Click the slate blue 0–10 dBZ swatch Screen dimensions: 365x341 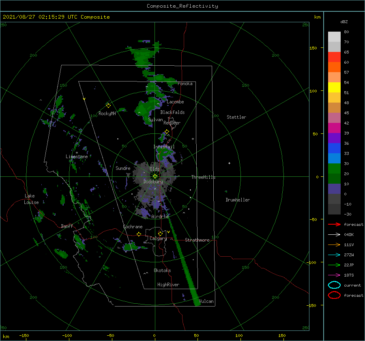(x=334, y=189)
